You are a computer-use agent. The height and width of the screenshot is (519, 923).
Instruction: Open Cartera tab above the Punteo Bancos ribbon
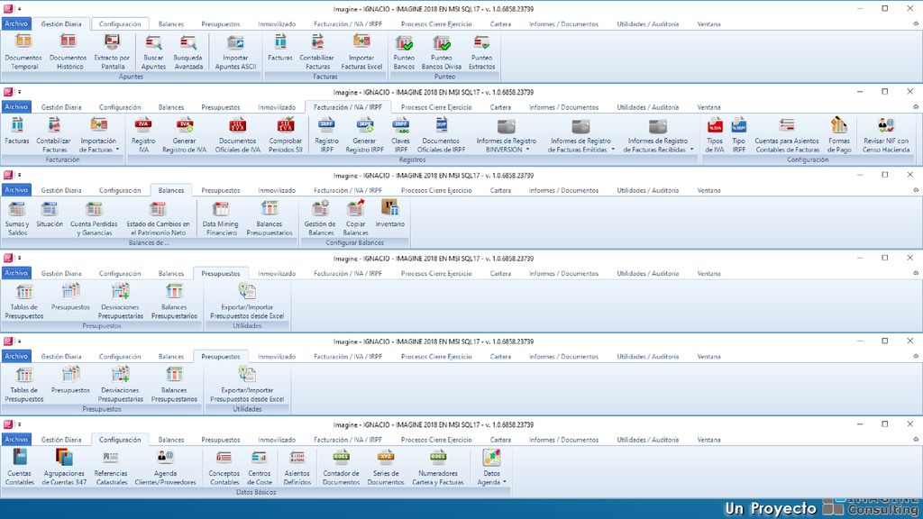point(500,24)
